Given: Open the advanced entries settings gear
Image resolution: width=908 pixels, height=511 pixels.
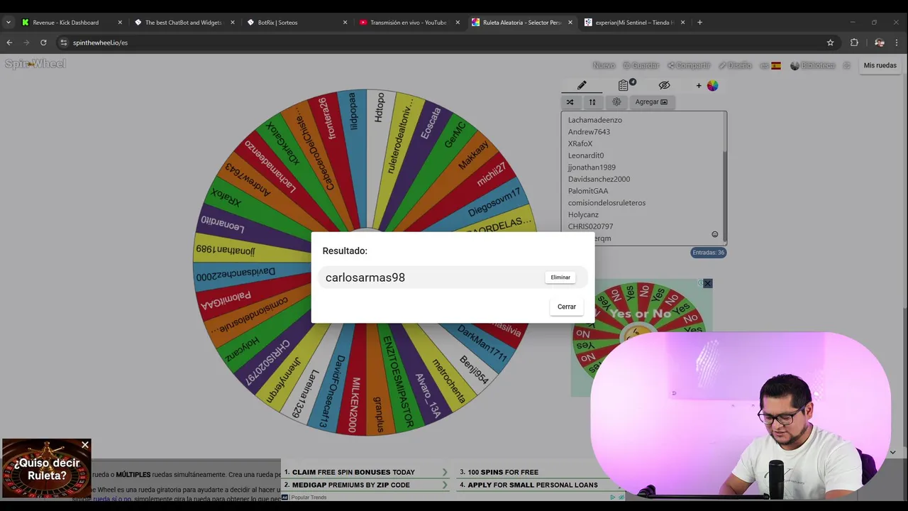Looking at the screenshot, I should (x=616, y=102).
